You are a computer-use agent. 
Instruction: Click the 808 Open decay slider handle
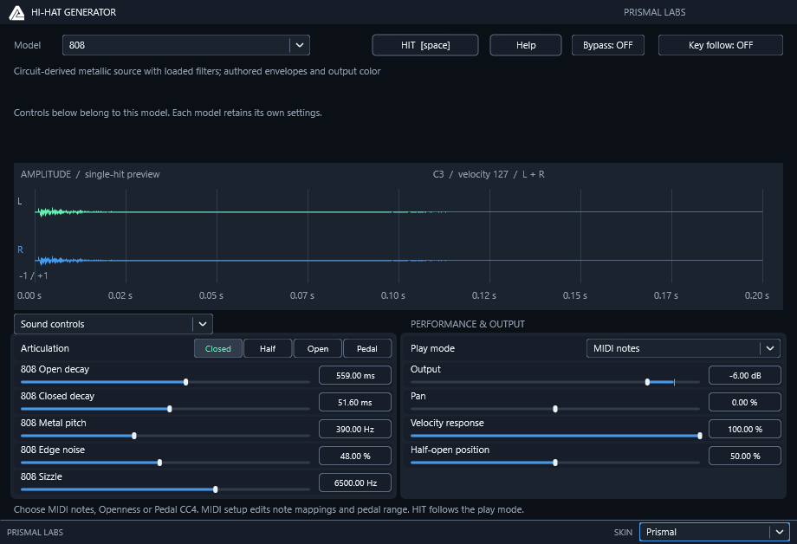click(x=185, y=382)
